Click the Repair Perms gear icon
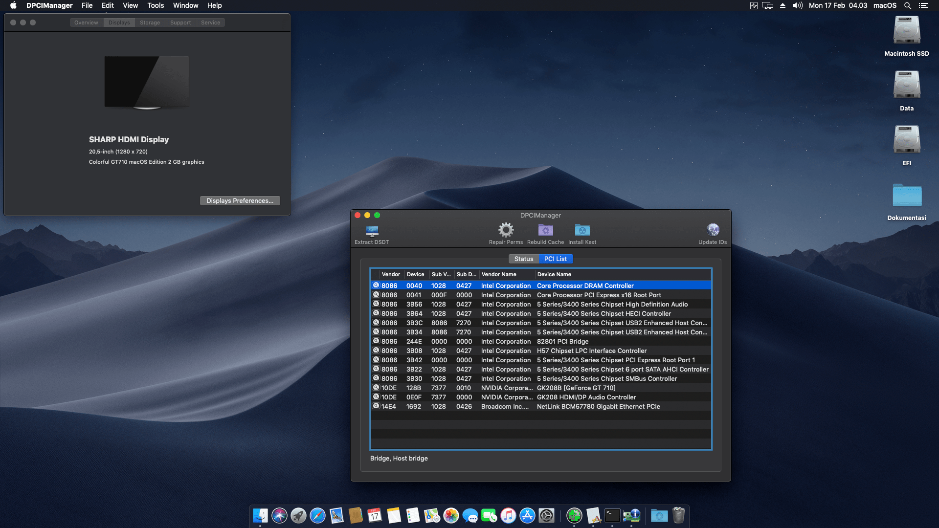The height and width of the screenshot is (528, 939). 506,230
